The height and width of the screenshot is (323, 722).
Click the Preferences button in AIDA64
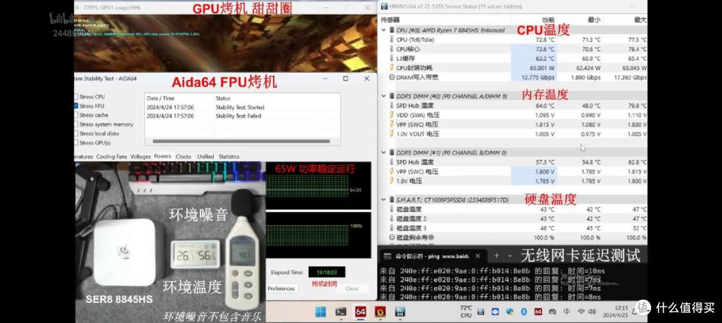pos(281,288)
